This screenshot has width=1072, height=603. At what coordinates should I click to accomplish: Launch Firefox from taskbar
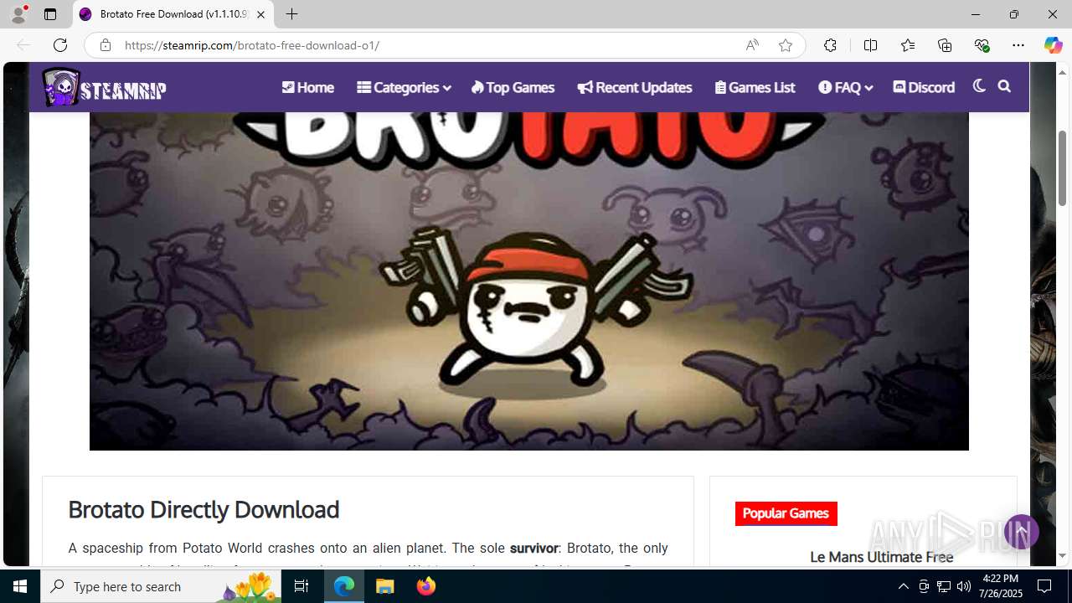point(426,586)
